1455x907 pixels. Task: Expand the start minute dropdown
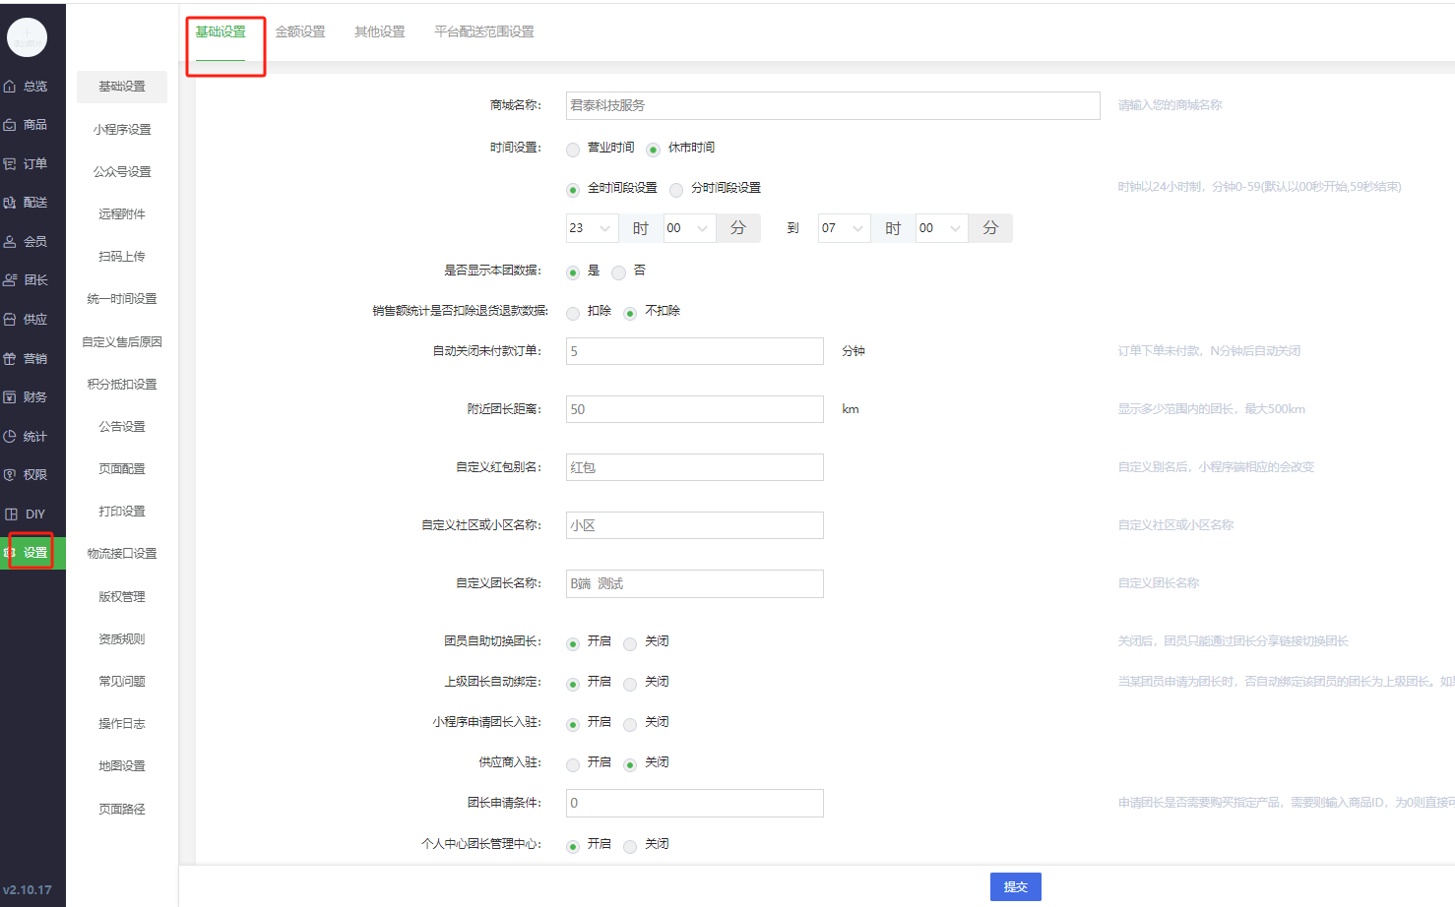tap(688, 228)
